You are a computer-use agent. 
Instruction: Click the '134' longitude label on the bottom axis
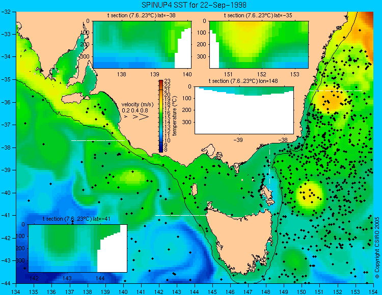pos(16,292)
